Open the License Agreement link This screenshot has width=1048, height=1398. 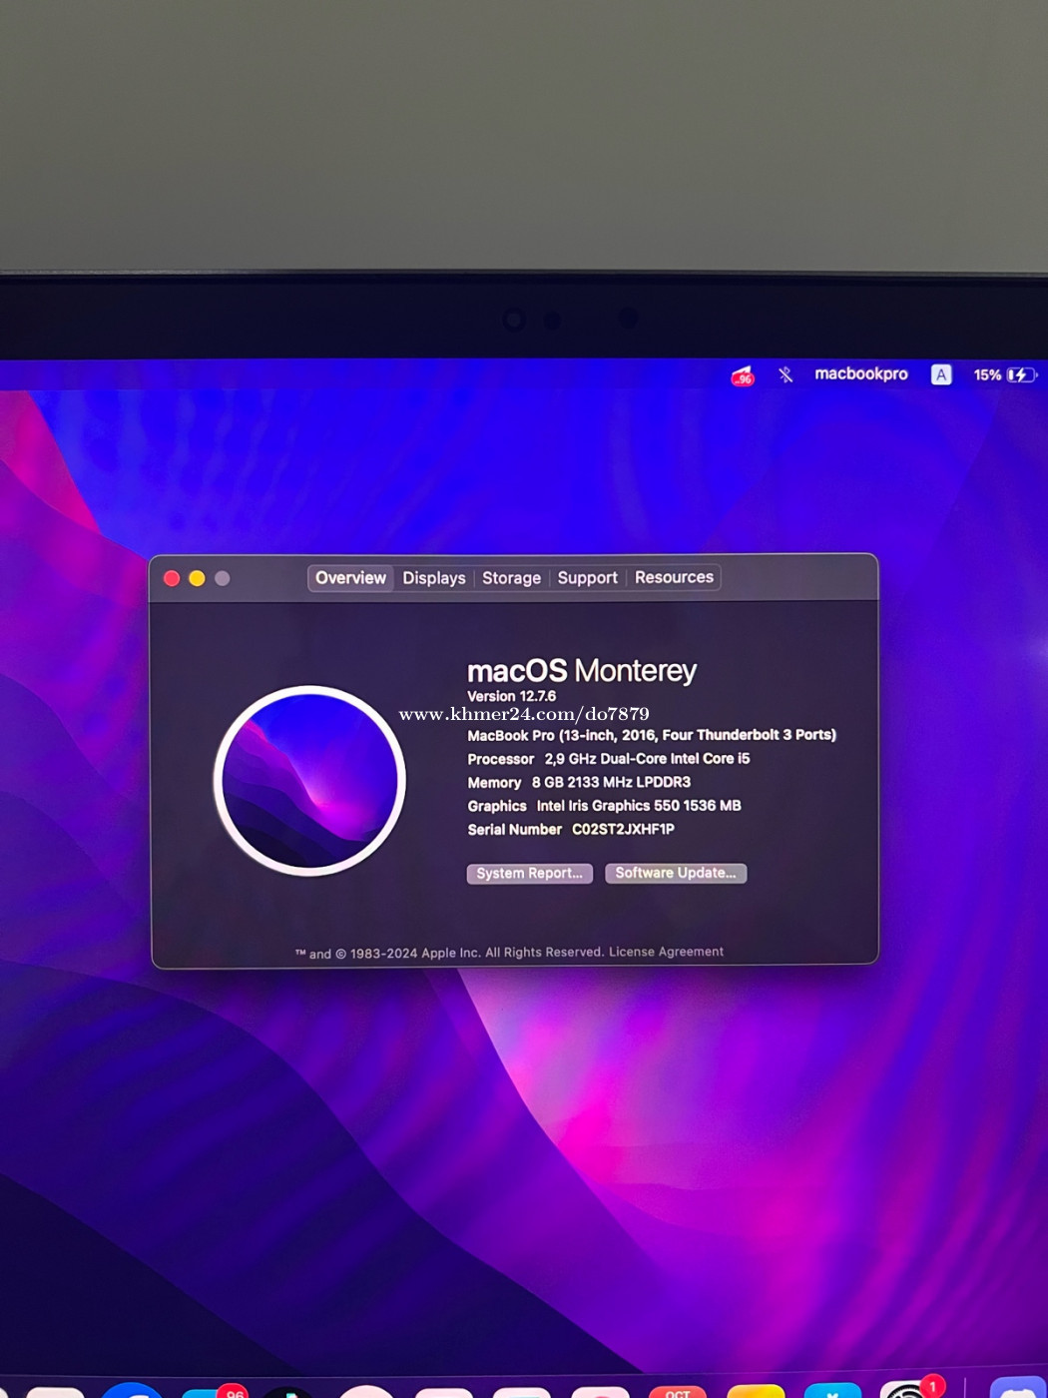[666, 953]
